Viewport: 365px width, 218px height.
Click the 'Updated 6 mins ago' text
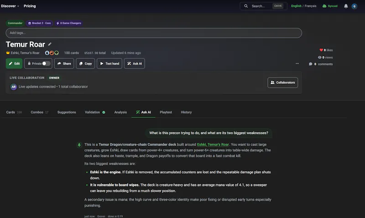coord(126,53)
